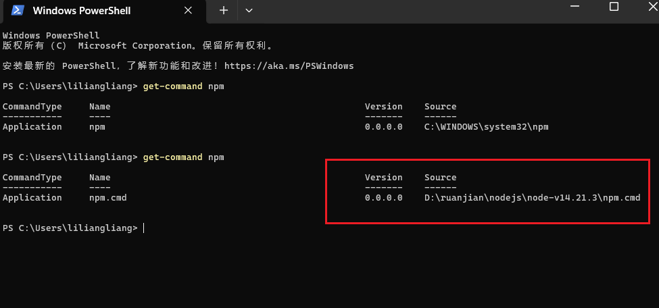This screenshot has height=308, width=659.
Task: Click the first 'CommandType' column header
Action: (32, 106)
